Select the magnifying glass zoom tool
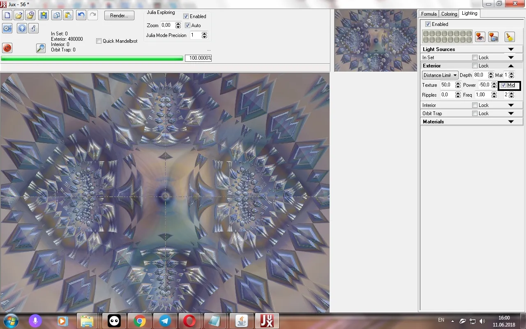 click(x=41, y=48)
